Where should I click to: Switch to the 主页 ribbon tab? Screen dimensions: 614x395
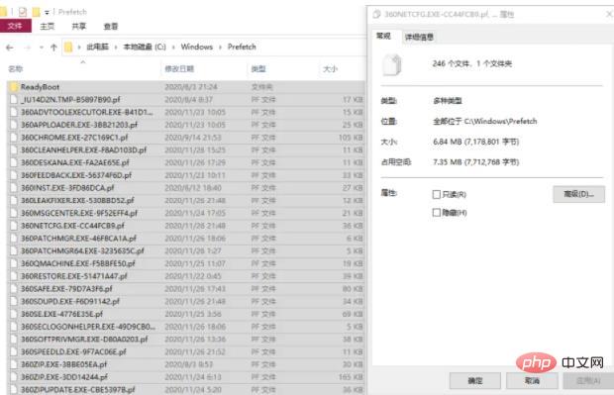pyautogui.click(x=47, y=26)
